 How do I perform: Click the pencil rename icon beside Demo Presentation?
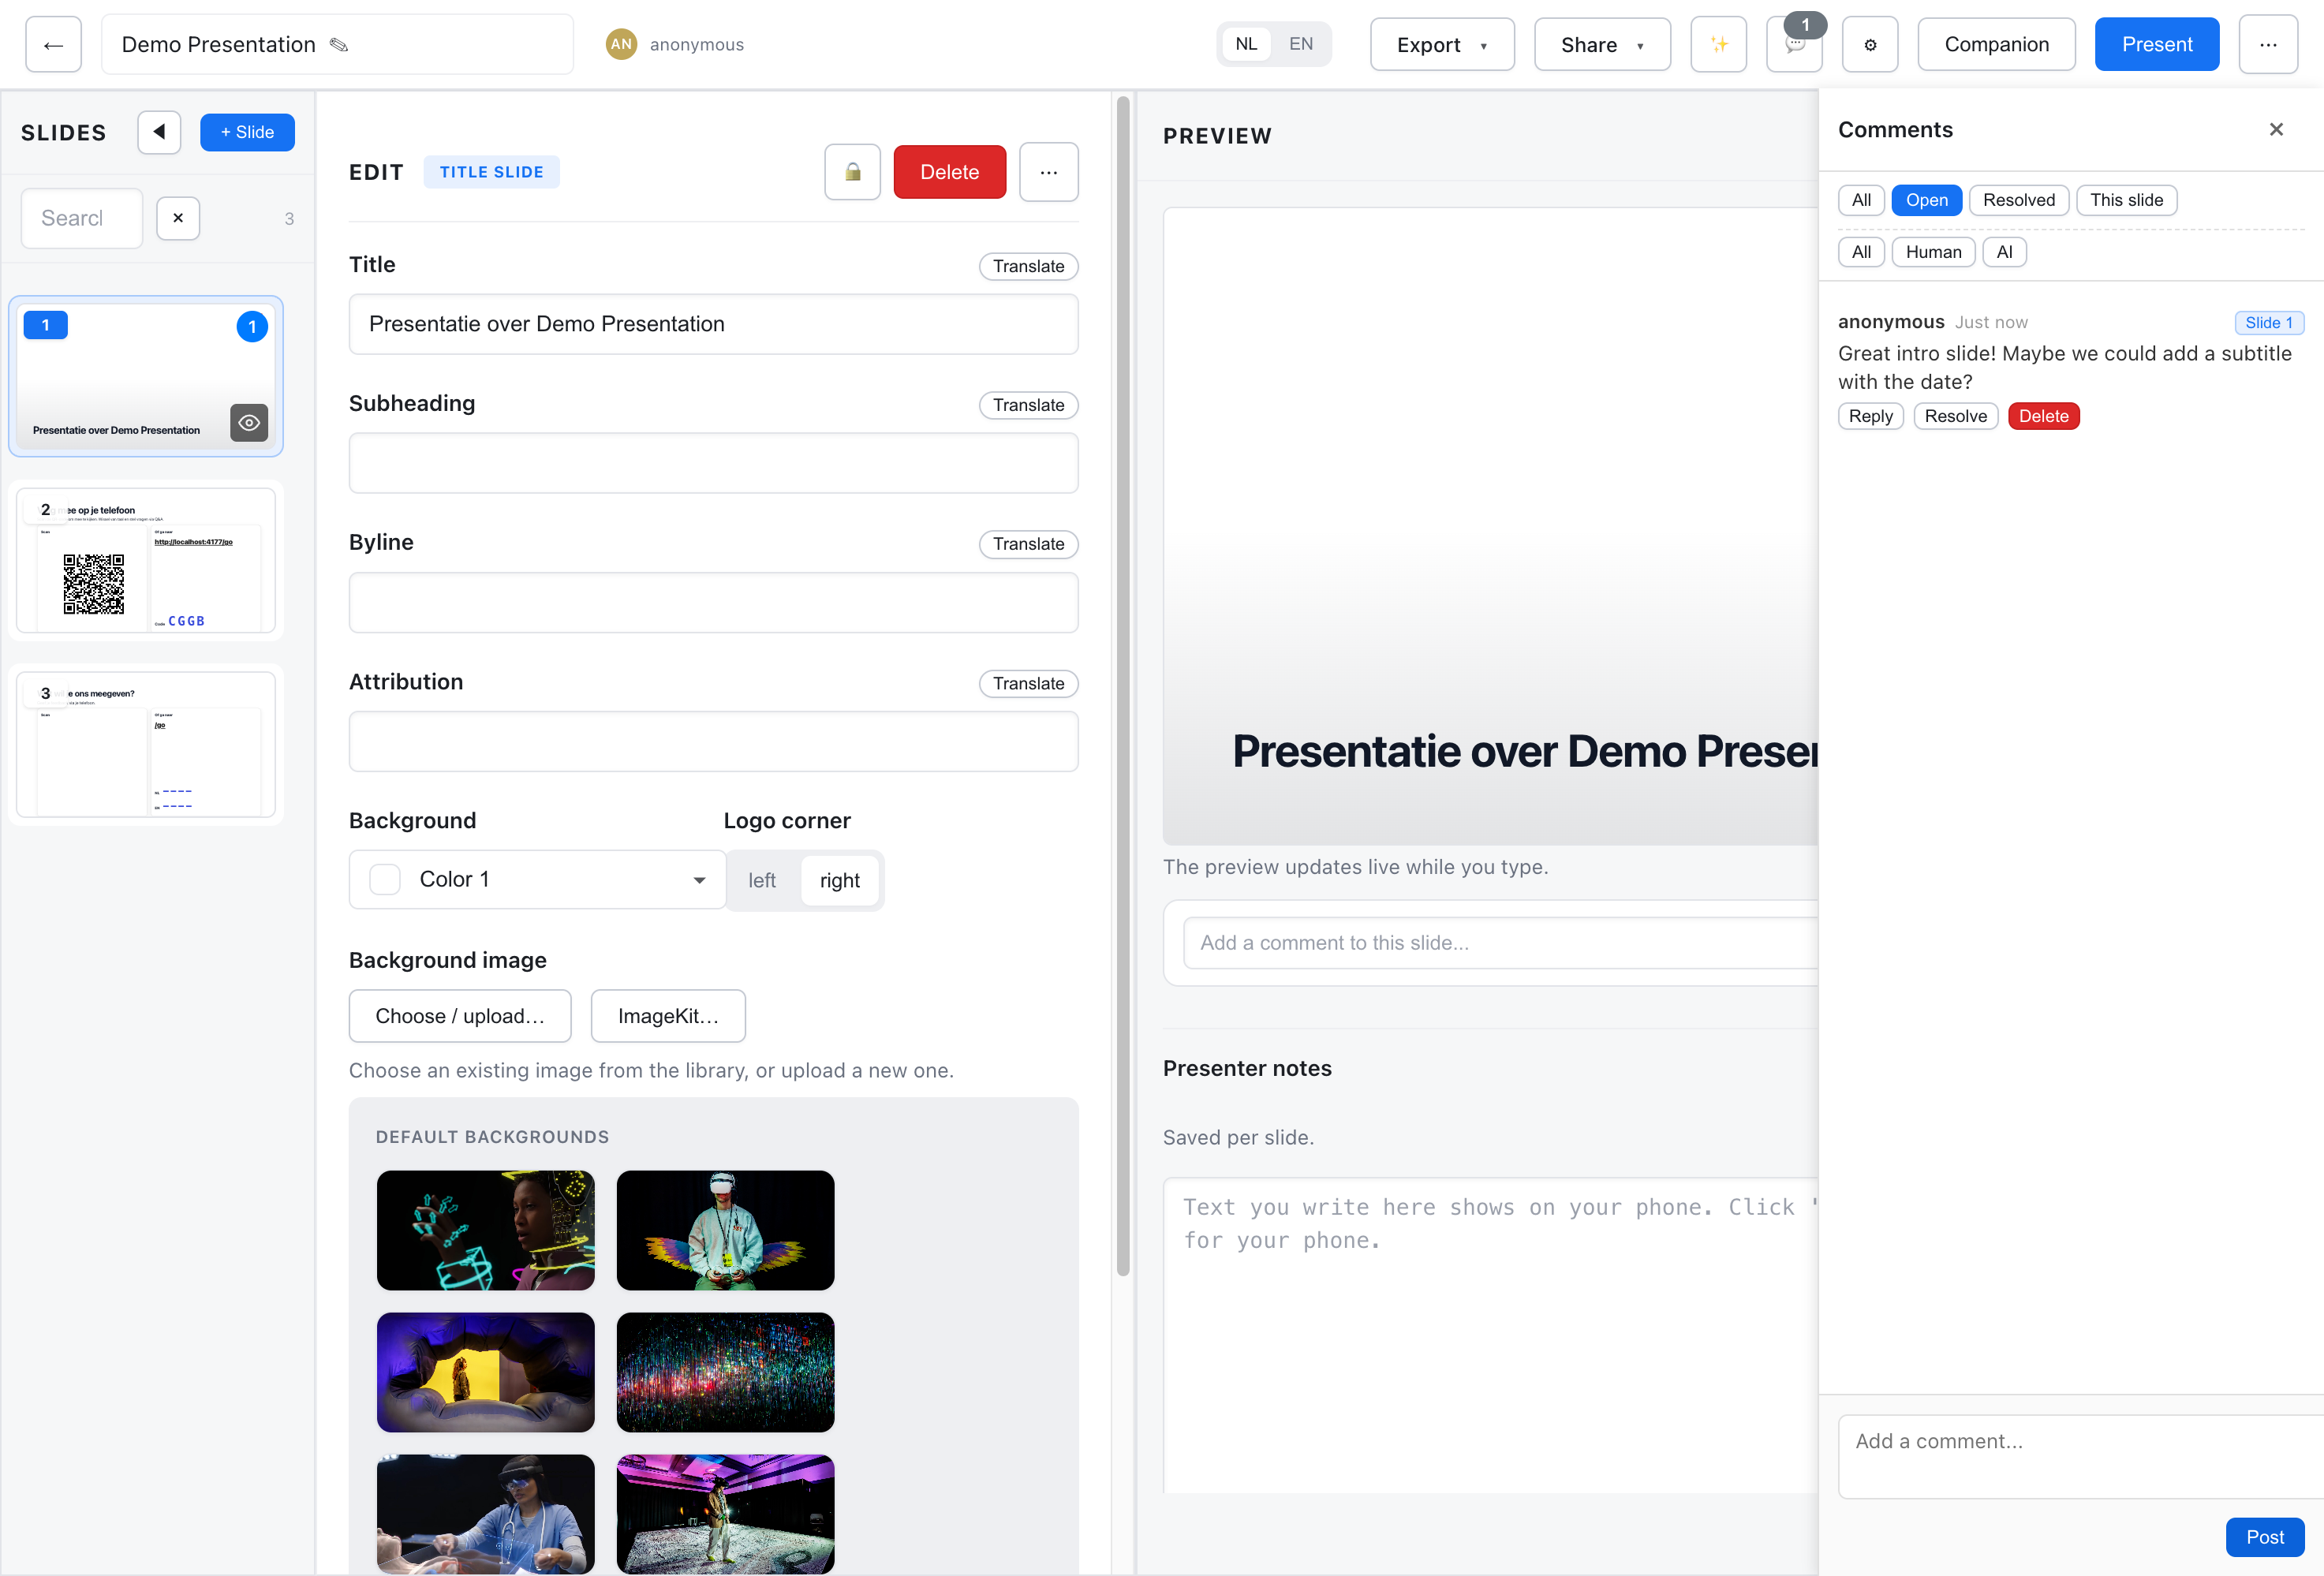[x=339, y=44]
